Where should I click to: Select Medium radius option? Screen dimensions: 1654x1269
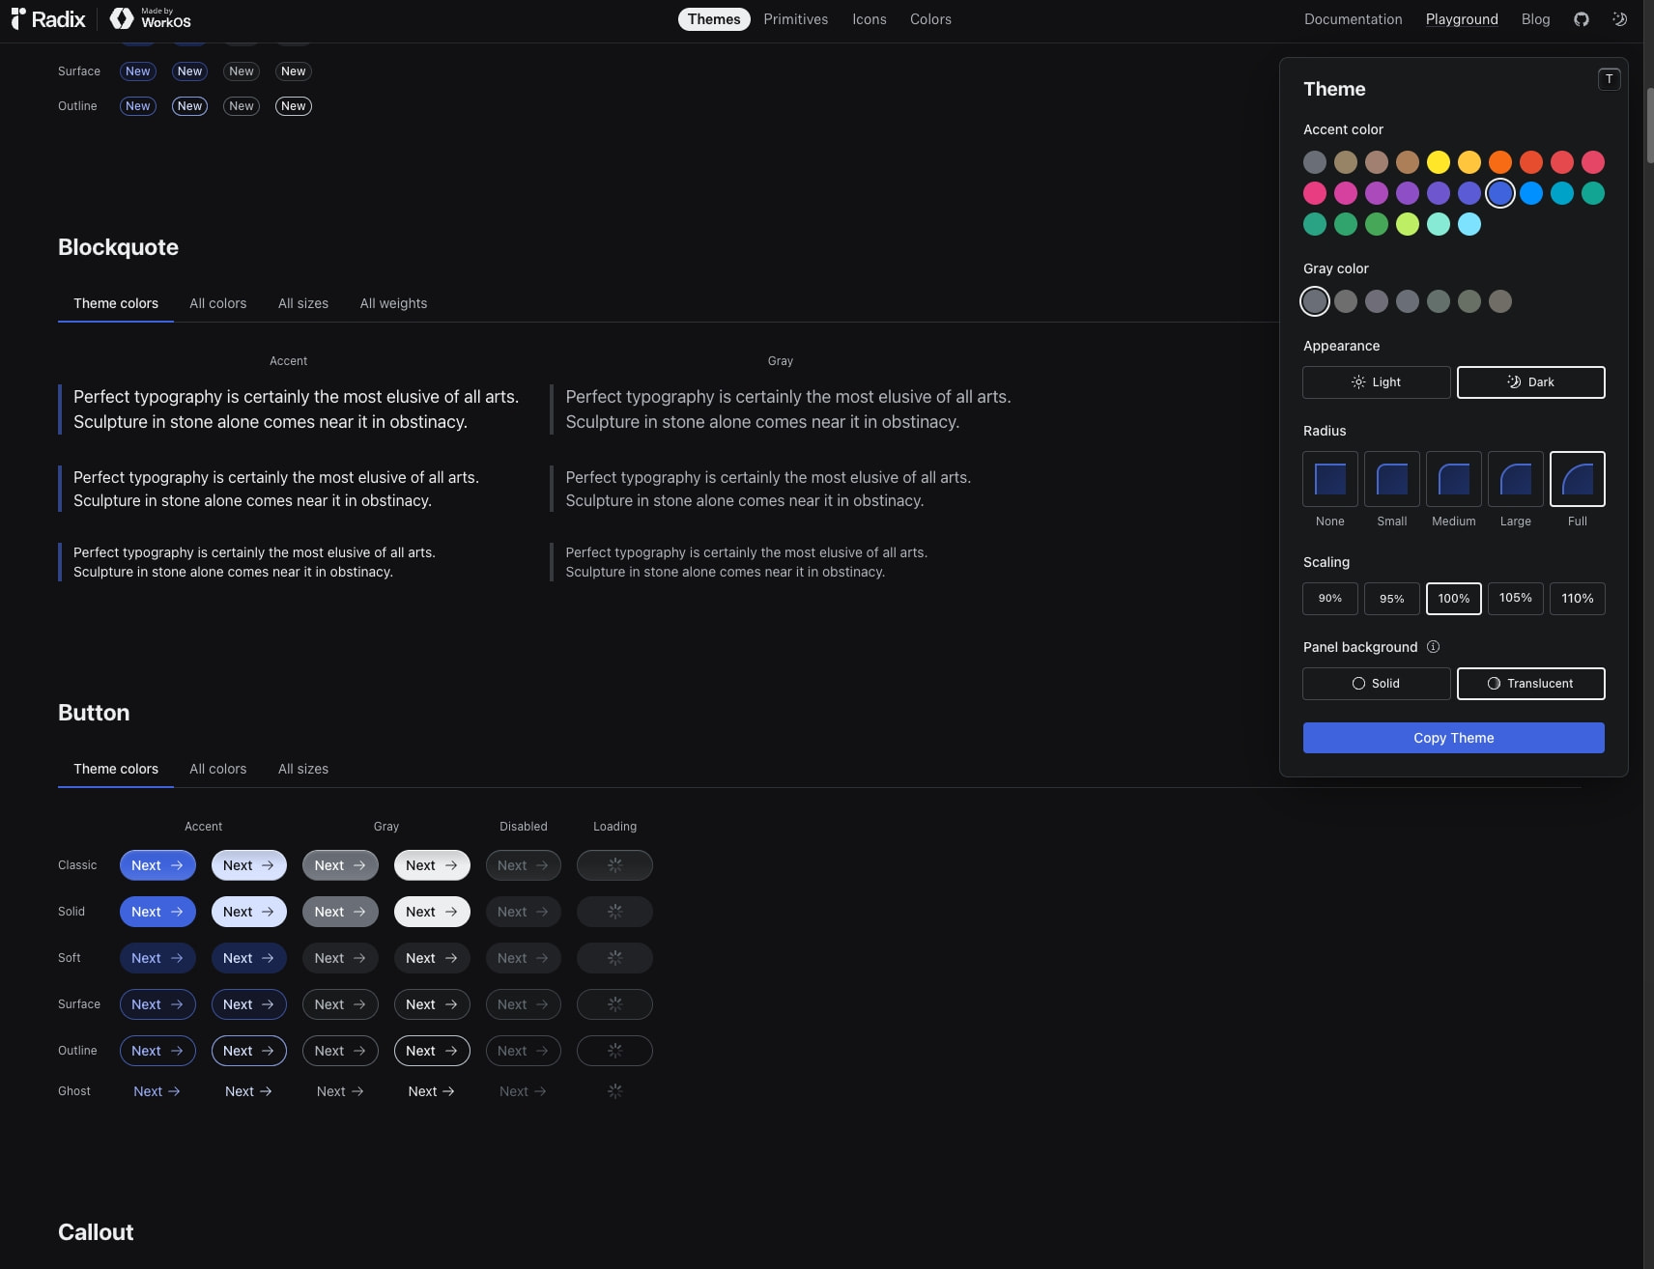point(1454,479)
